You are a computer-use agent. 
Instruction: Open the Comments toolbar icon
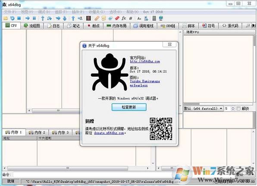click(103, 19)
